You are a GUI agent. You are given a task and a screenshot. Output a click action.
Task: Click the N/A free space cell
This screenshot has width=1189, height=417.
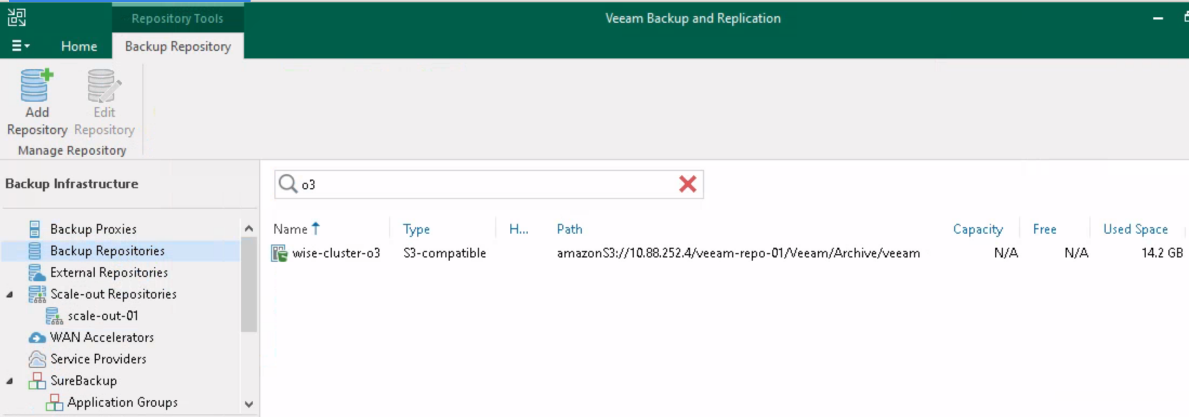click(x=1076, y=253)
